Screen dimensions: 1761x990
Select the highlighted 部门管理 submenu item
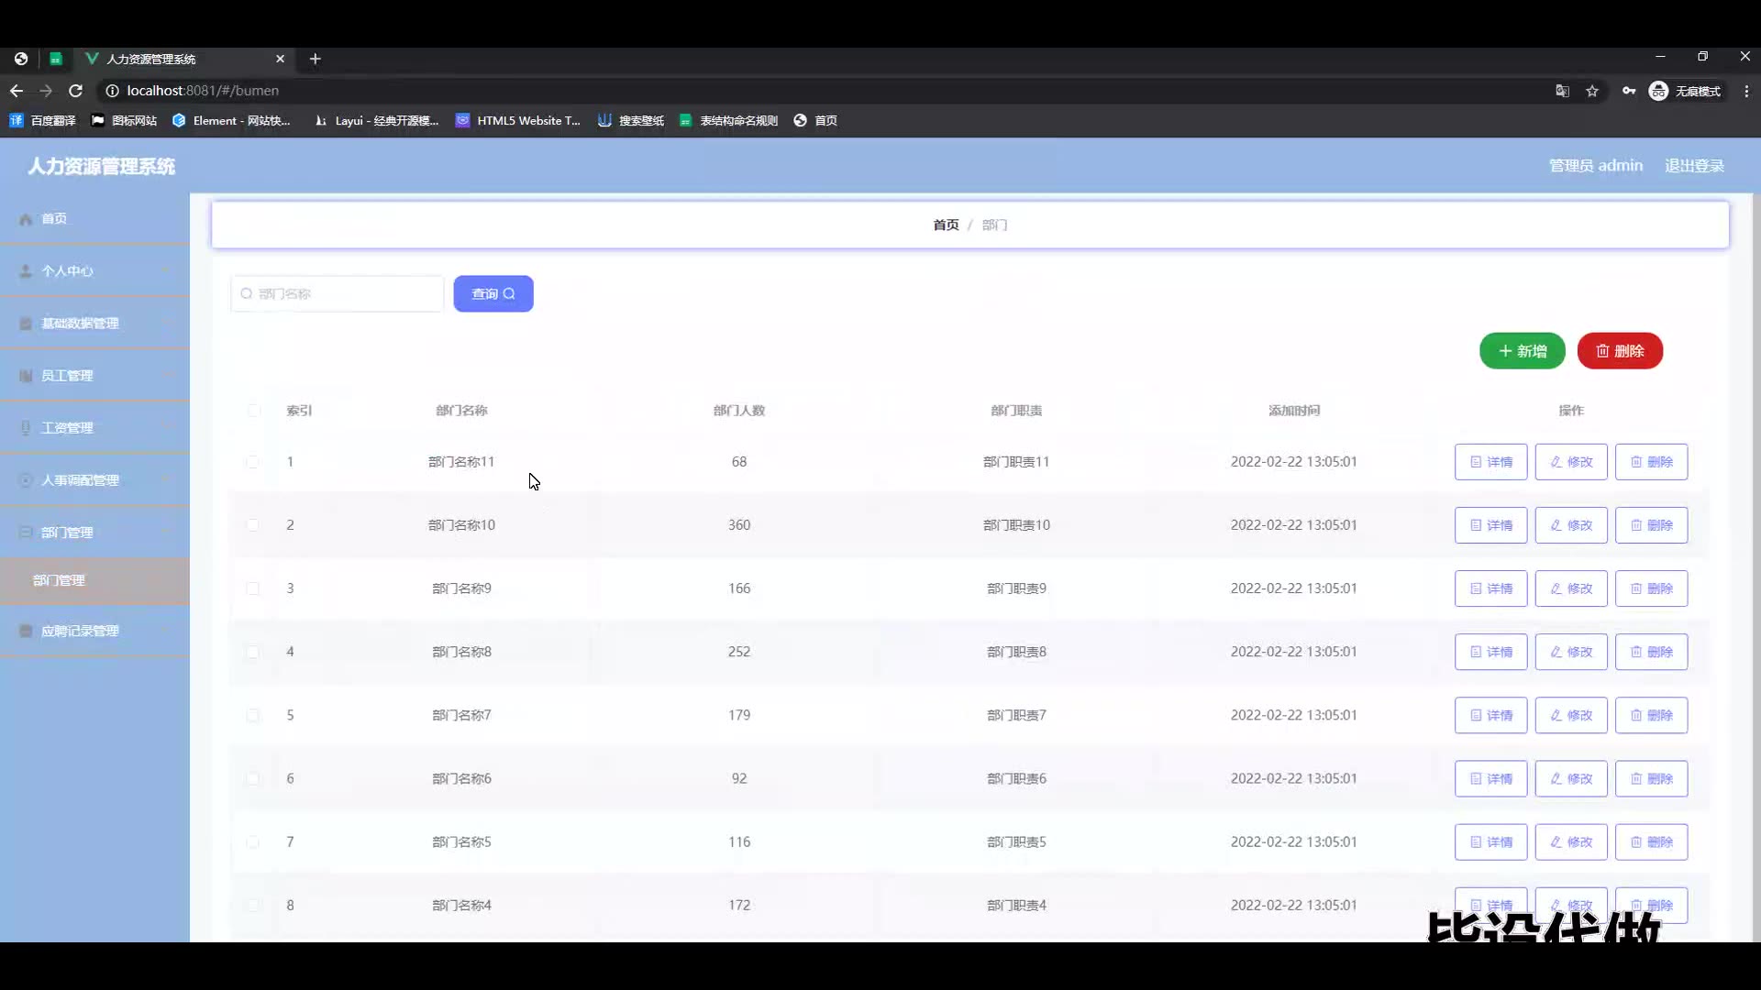click(59, 580)
